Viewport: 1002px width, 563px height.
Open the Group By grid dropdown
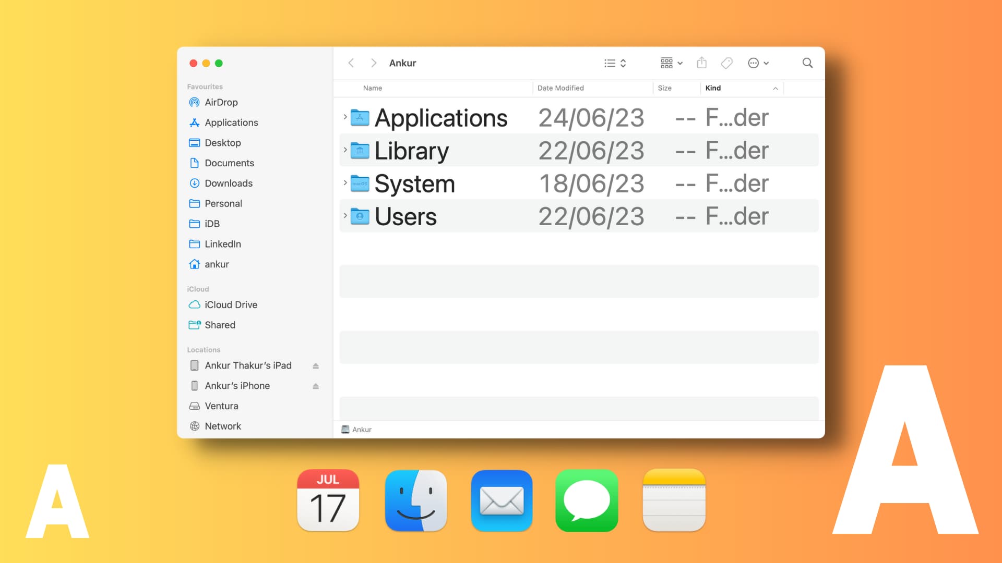click(672, 63)
